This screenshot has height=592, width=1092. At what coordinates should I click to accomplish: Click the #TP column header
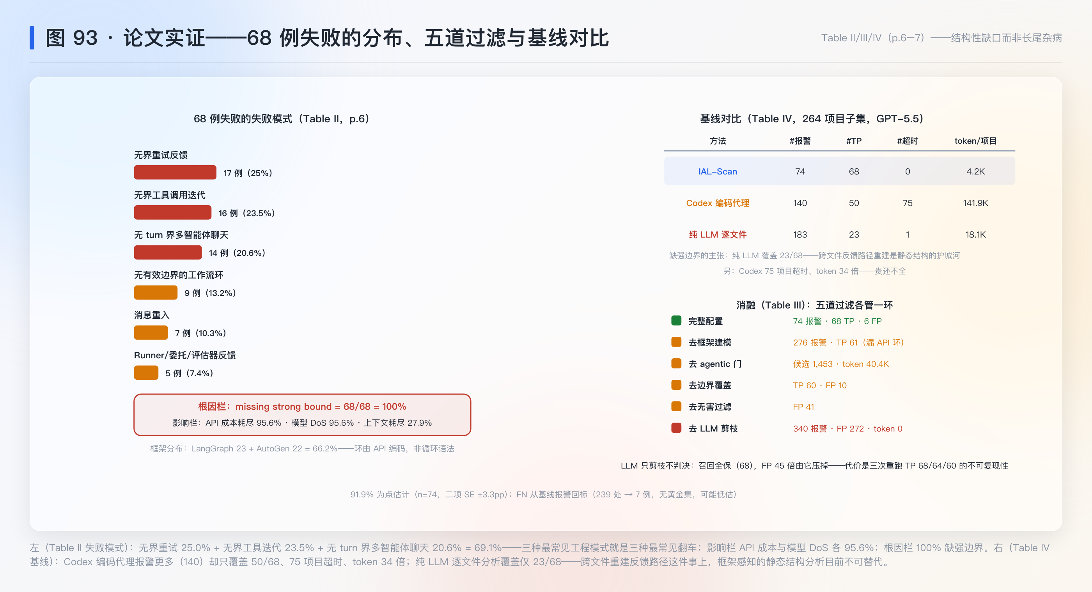click(x=854, y=141)
